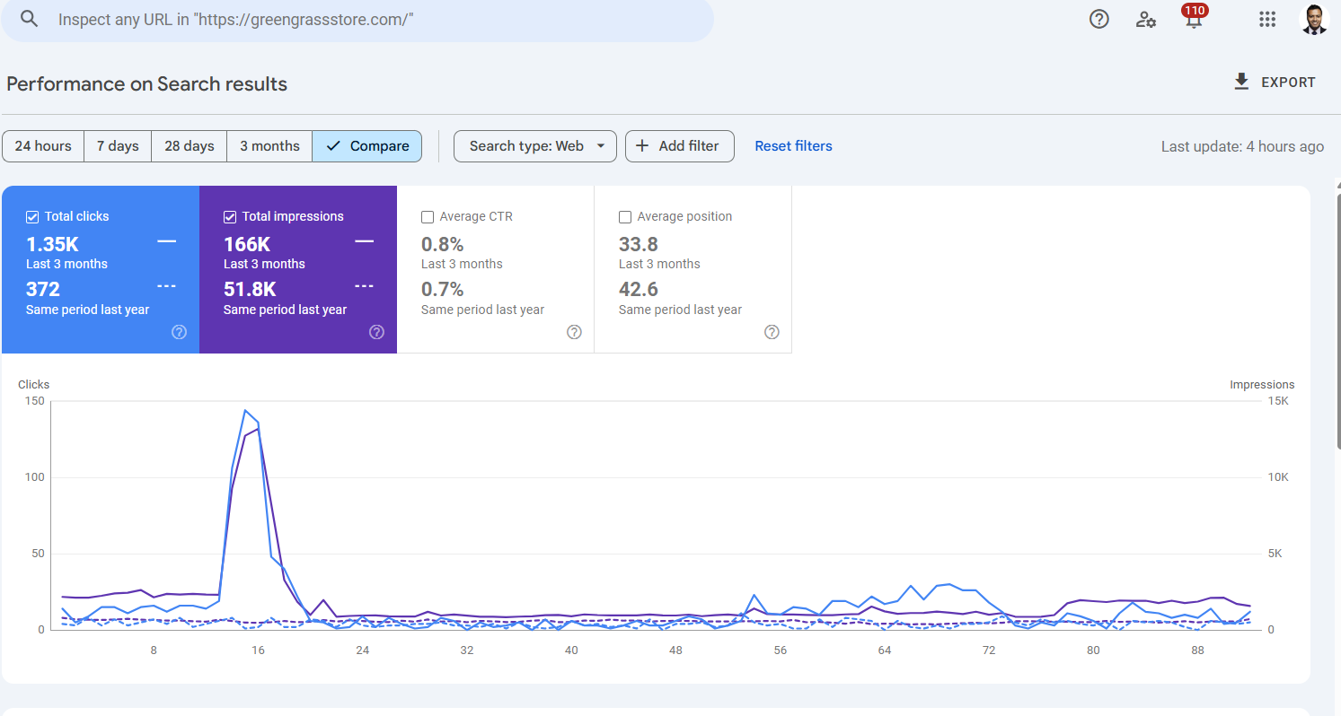
Task: Open the help question mark icon
Action: point(1098,19)
